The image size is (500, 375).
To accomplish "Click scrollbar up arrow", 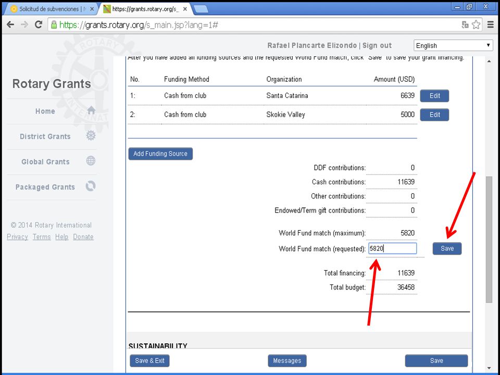I will [x=489, y=61].
